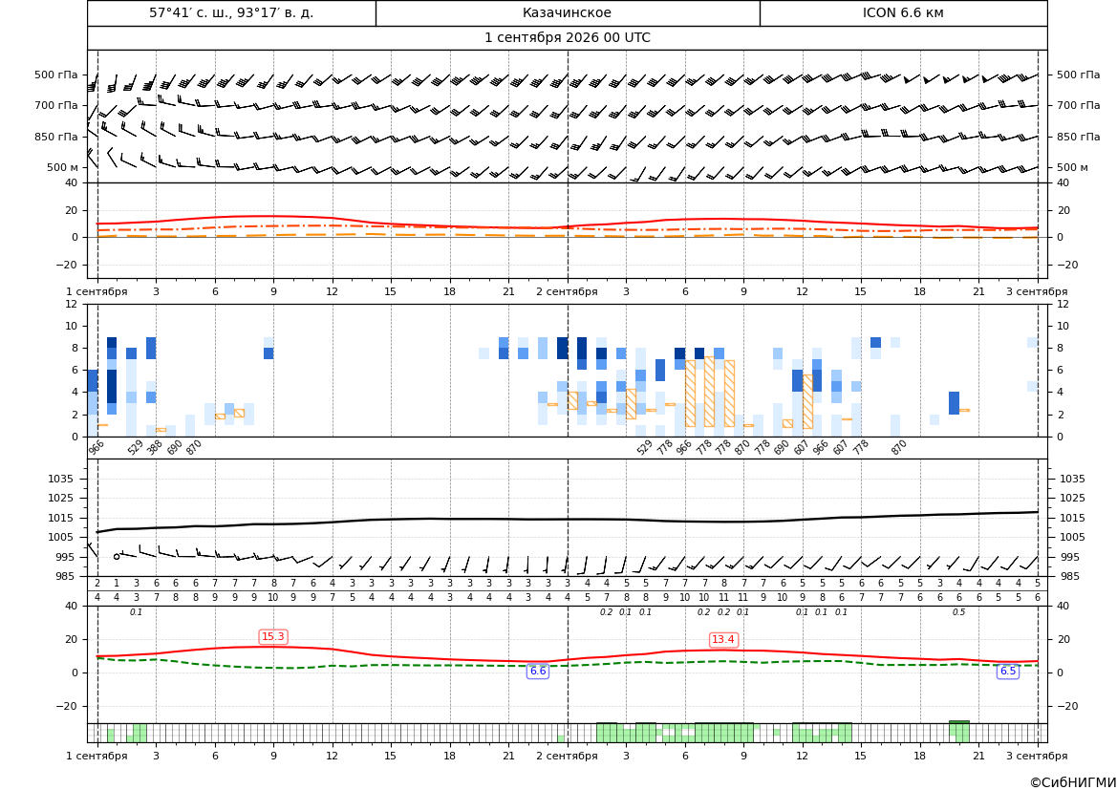The height and width of the screenshot is (790, 1117).
Task: Select the black sea-level pressure curve
Action: pos(567,520)
